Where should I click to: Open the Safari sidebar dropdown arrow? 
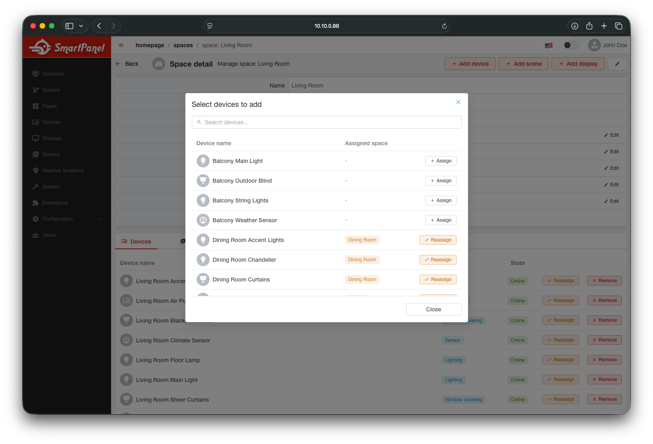81,26
